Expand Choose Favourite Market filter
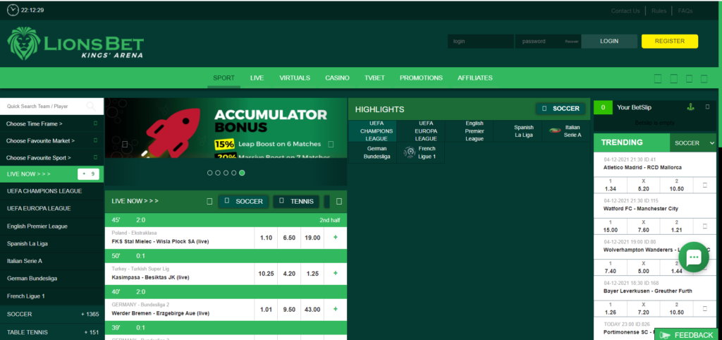The image size is (722, 340). tap(52, 140)
